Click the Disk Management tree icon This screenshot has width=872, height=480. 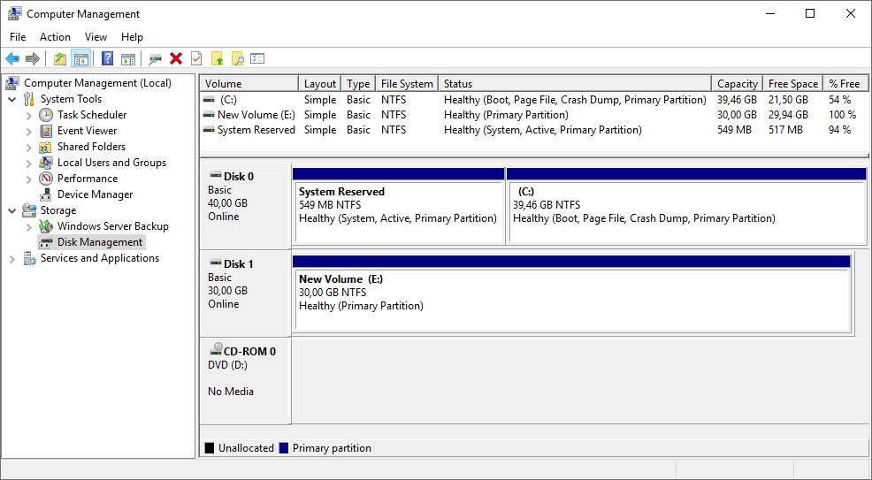(46, 242)
